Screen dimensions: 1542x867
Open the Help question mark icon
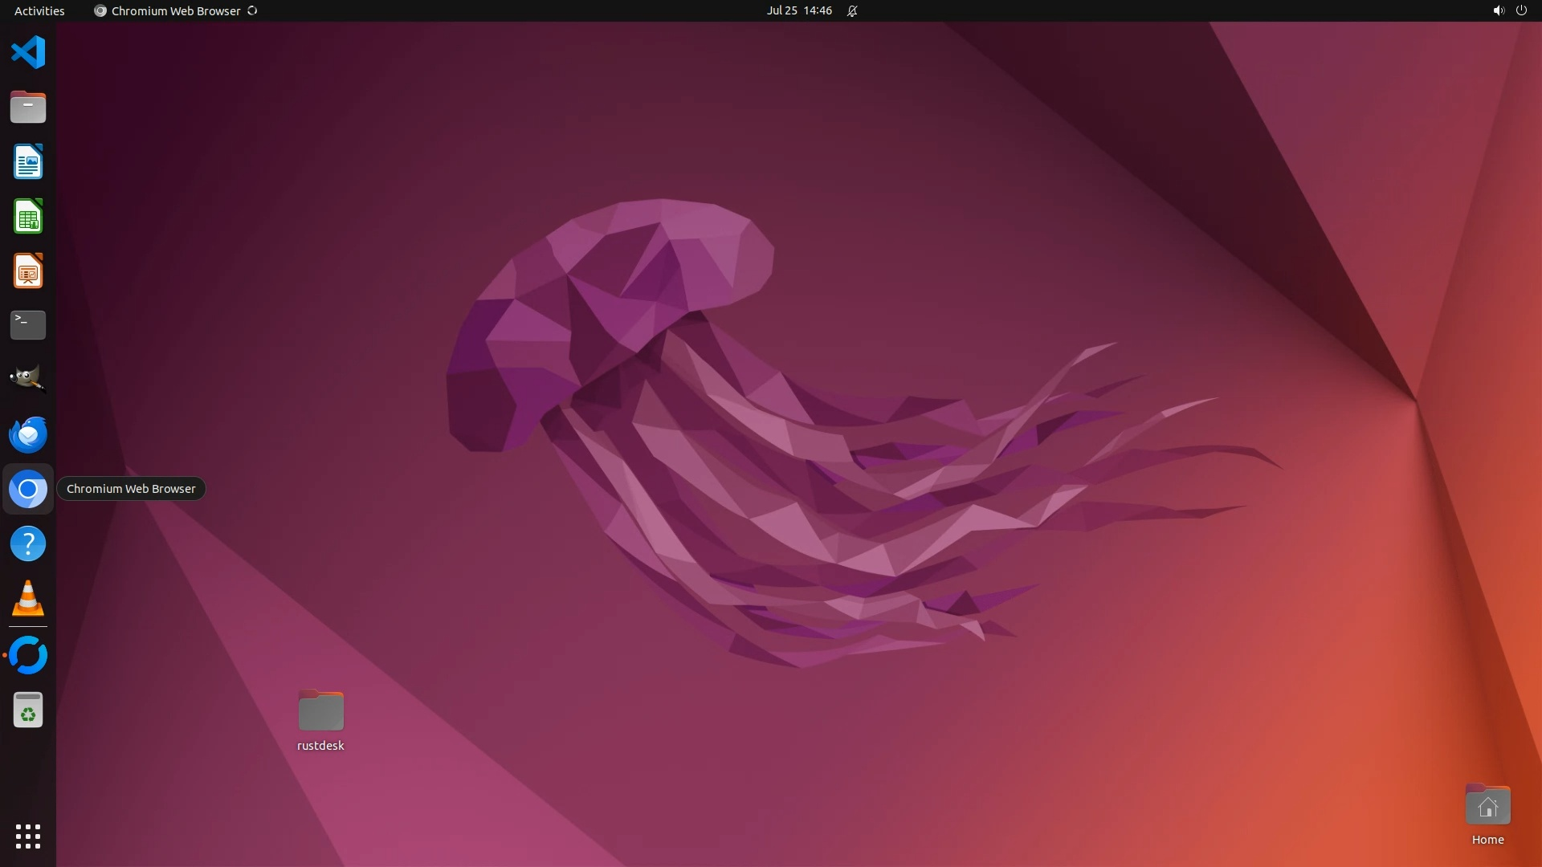pos(28,544)
